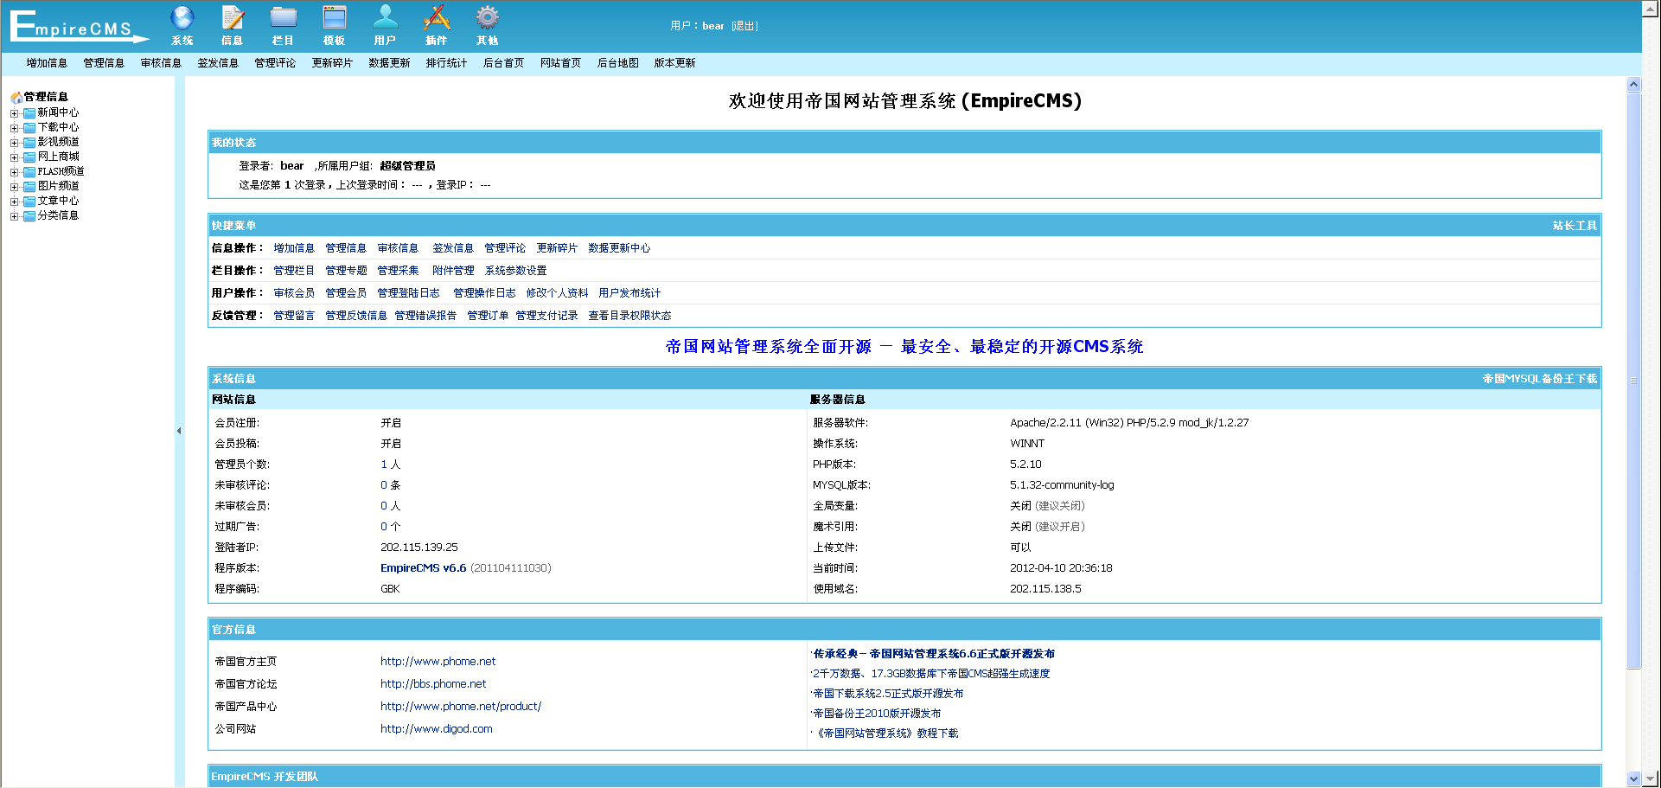Viewport: 1661px width, 788px height.
Task: Expand the 分类信息 tree node
Action: [x=14, y=216]
